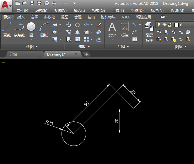Open the AutoCAD application menu button
Screen dimensions: 194x164
[x=6, y=6]
